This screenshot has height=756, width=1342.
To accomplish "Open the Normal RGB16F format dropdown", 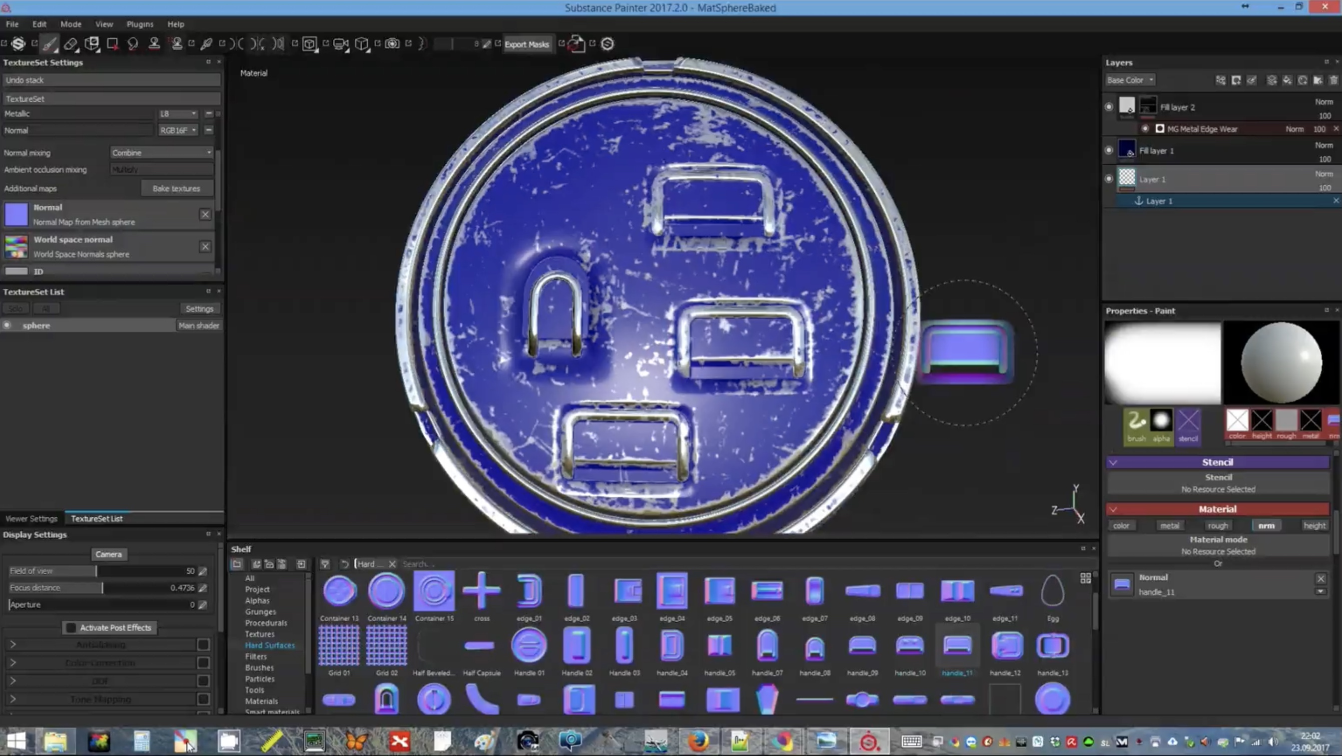I will tap(178, 130).
